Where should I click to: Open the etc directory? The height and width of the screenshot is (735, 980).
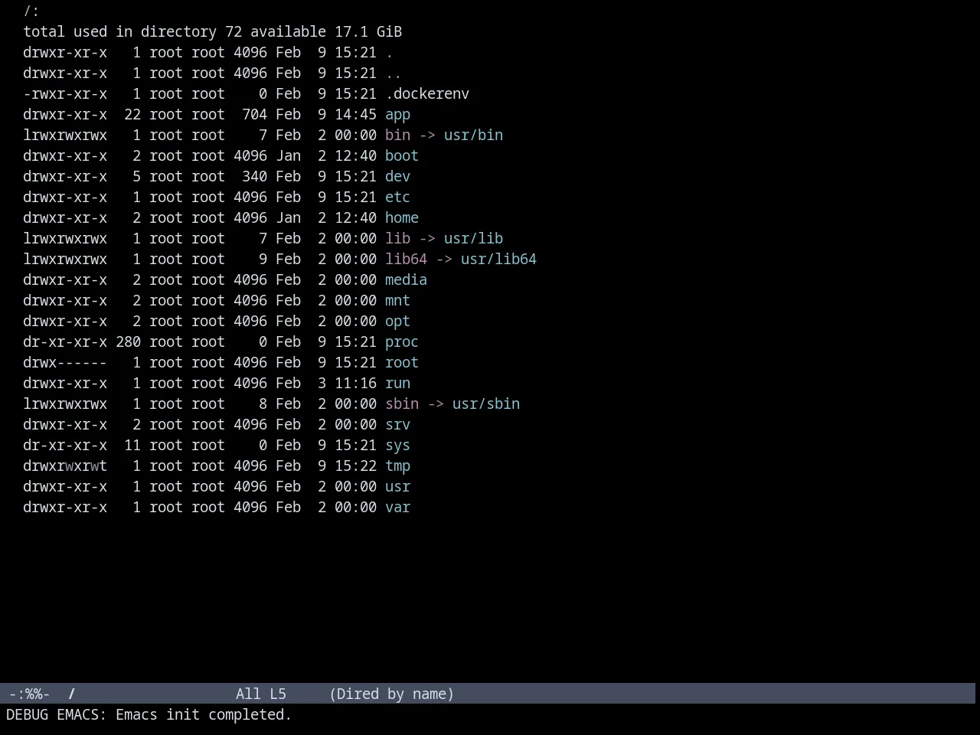pos(397,198)
